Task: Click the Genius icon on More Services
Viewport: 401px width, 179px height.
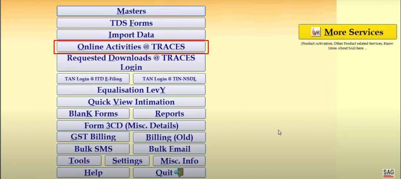Action: point(316,32)
